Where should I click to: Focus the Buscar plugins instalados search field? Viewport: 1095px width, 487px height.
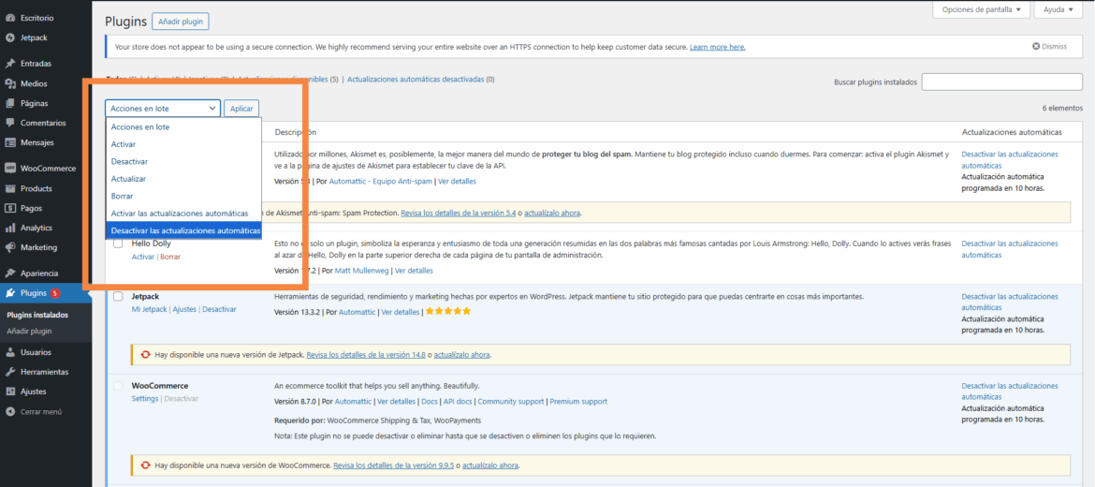pos(1001,82)
